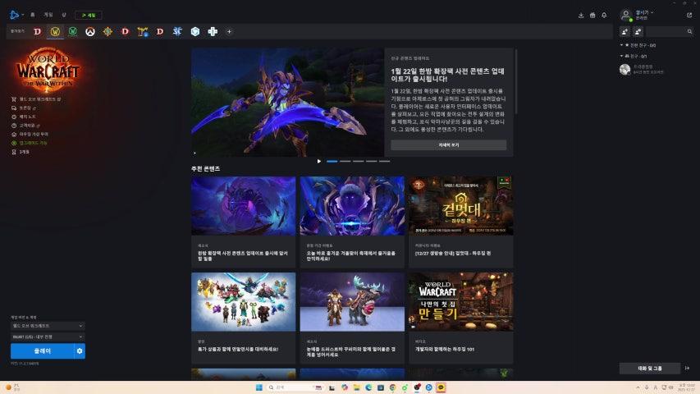Expand the Battle.net menu arrow beside logo
Viewport: 700px width, 394px height.
(22, 16)
